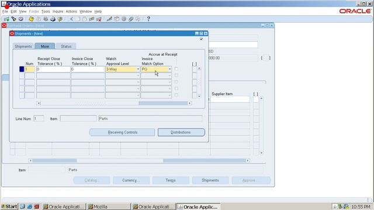This screenshot has height=210, width=374.
Task: Click the New record toolbar icon
Action: click(x=6, y=19)
